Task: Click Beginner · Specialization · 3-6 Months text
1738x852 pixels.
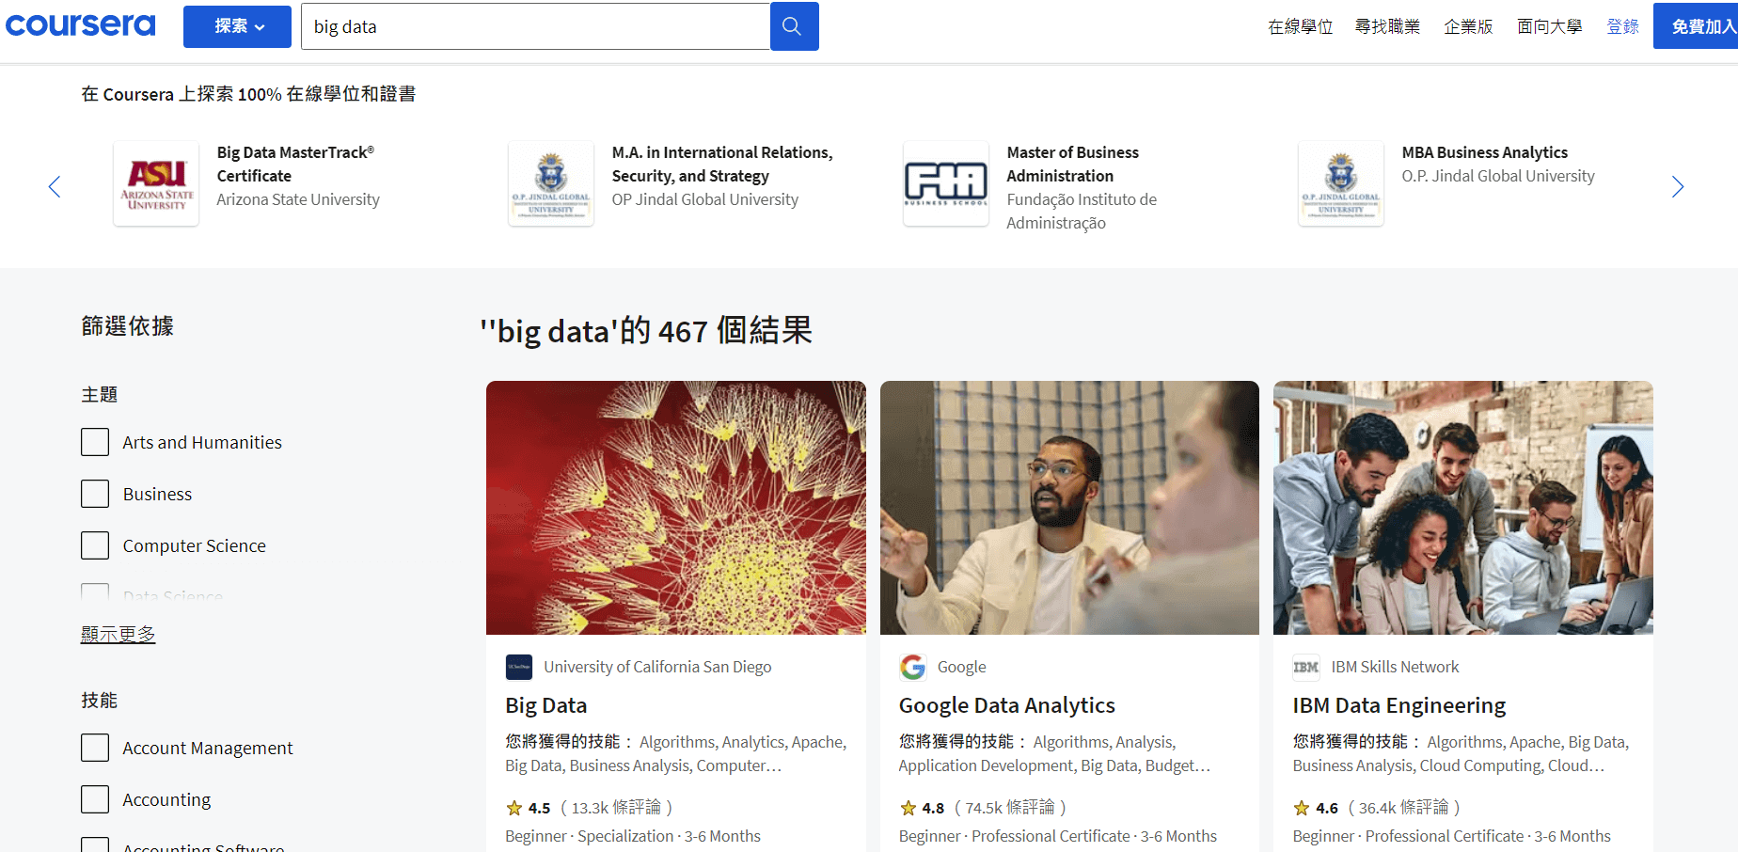Action: pos(633,836)
